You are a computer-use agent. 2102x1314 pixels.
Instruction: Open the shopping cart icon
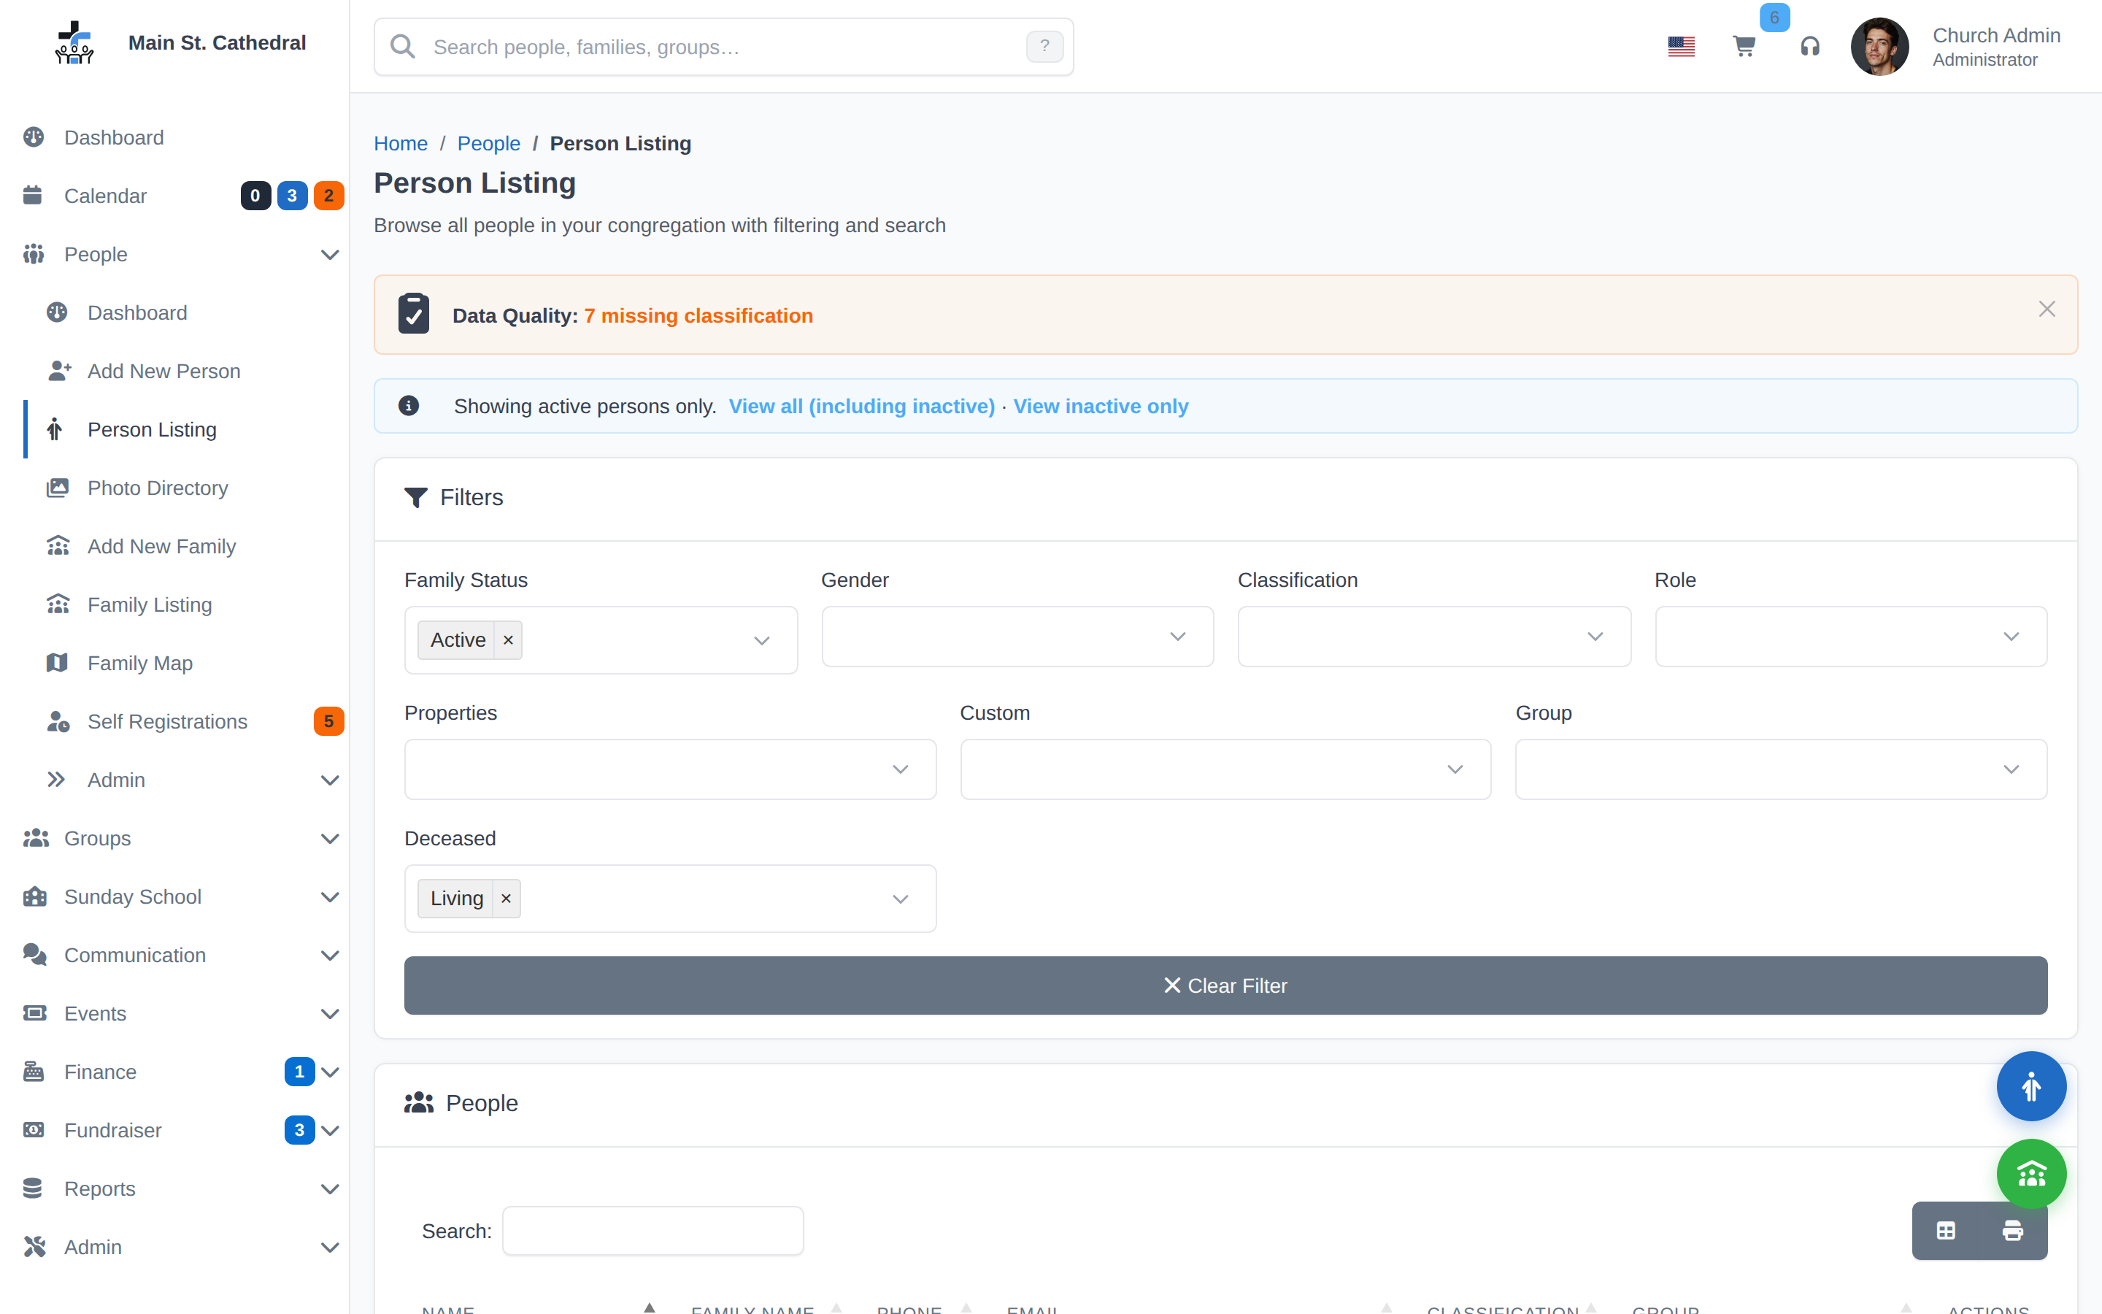pyautogui.click(x=1744, y=46)
